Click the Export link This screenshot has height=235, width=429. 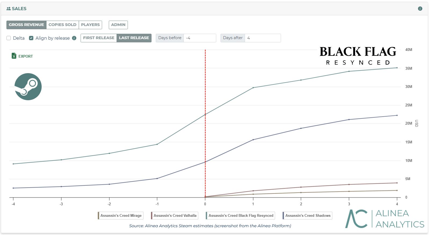point(26,56)
